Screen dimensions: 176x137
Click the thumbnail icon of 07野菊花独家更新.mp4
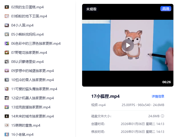[x=7, y=53]
